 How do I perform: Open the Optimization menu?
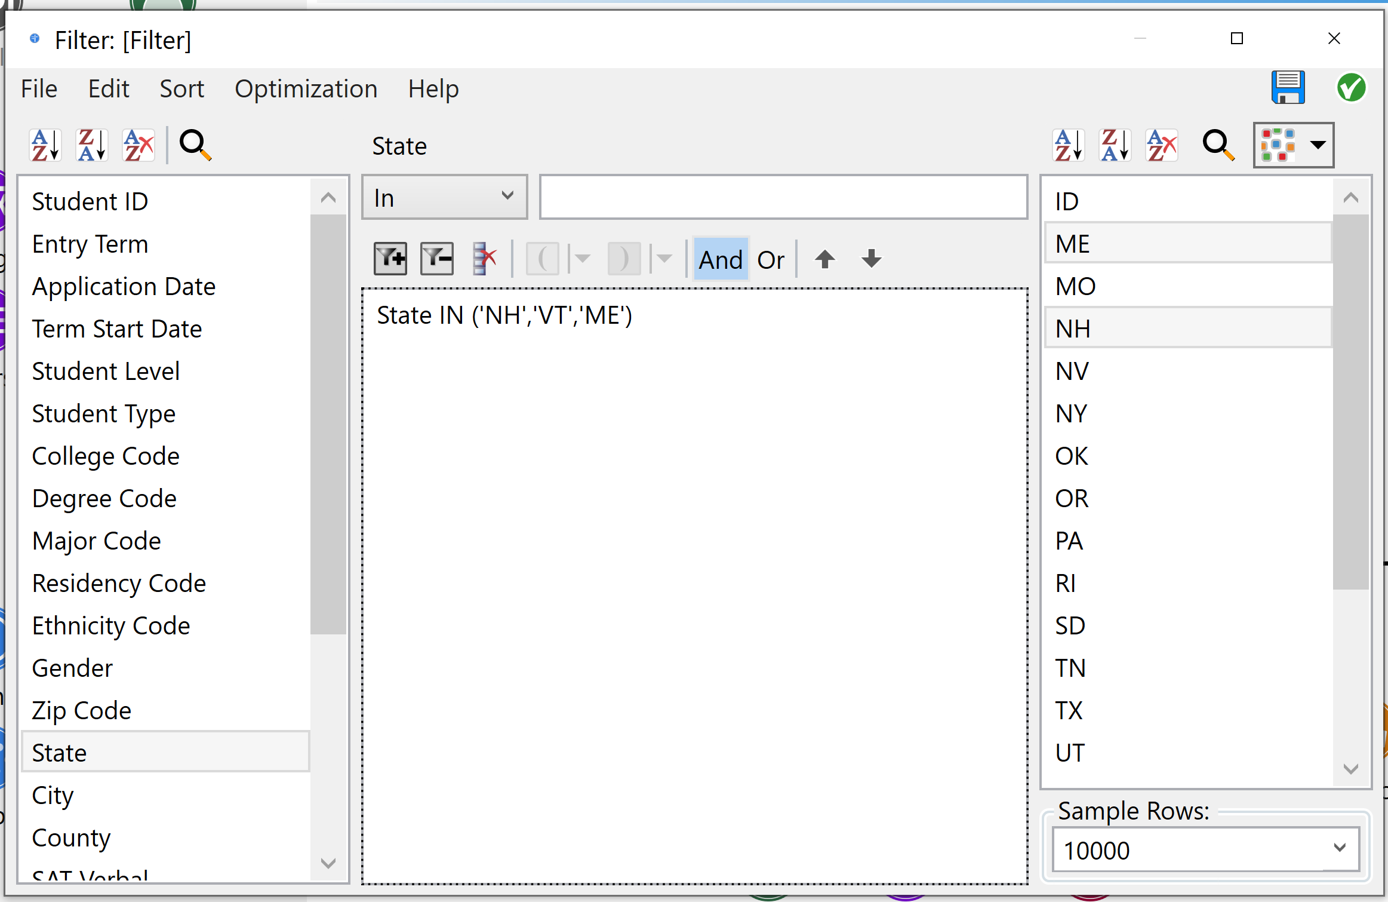pyautogui.click(x=306, y=89)
